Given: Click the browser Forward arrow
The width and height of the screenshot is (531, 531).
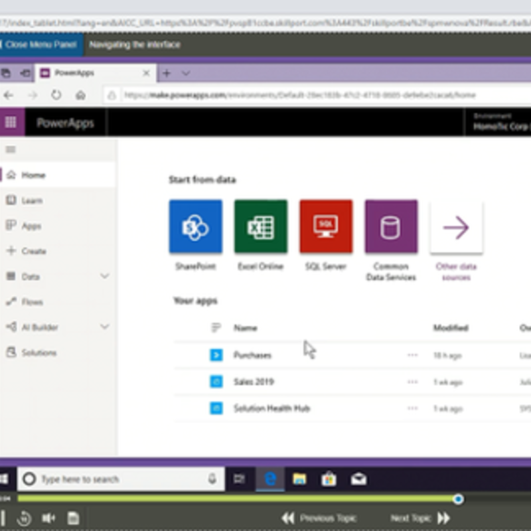Looking at the screenshot, I should pos(33,95).
